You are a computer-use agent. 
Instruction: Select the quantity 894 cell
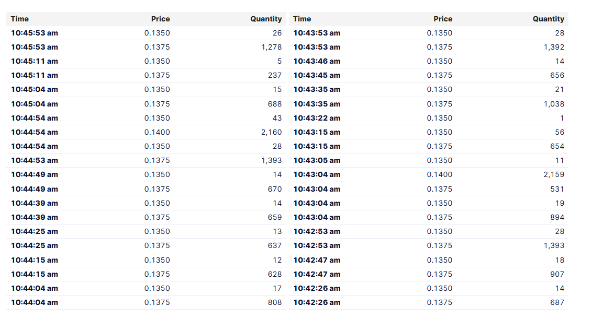(x=557, y=217)
